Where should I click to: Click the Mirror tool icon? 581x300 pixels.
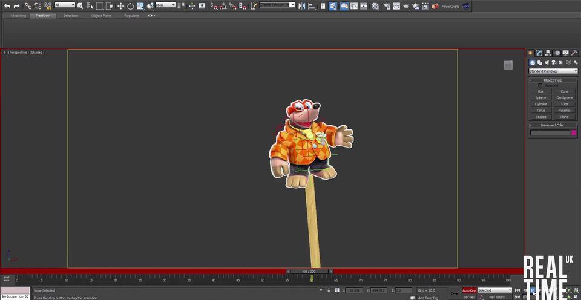[301, 6]
